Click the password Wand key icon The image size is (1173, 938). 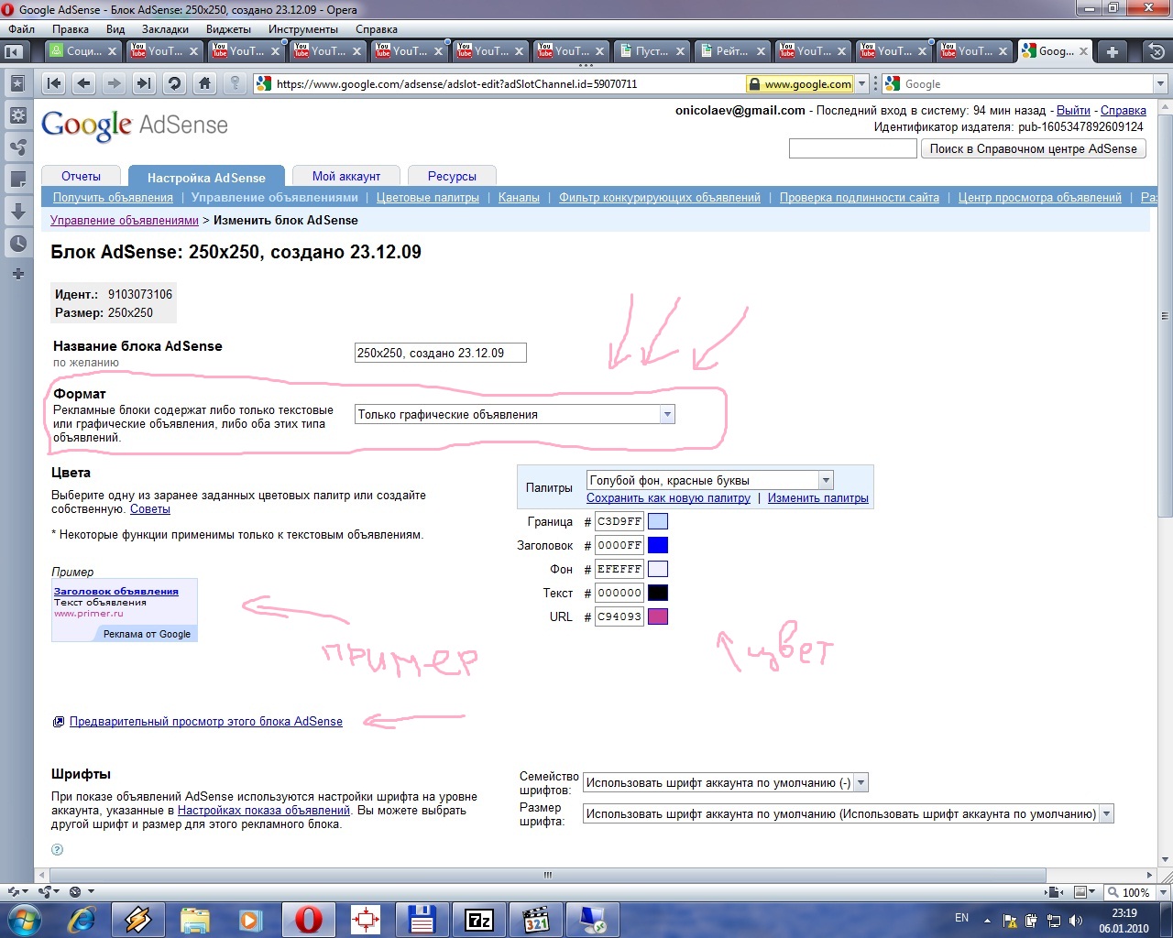[x=236, y=84]
